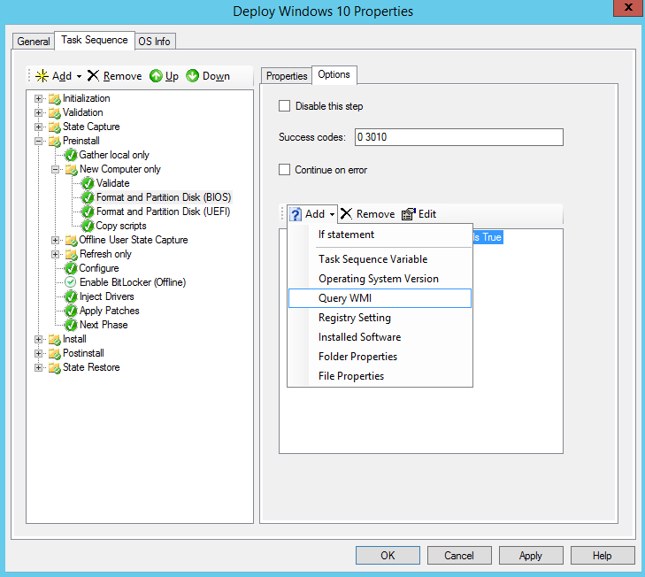Move step up with the green Up arrow
The height and width of the screenshot is (577, 645).
click(156, 76)
